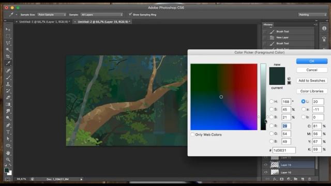331x186 pixels.
Task: Click the add layer style fx icon
Action: tap(275, 179)
